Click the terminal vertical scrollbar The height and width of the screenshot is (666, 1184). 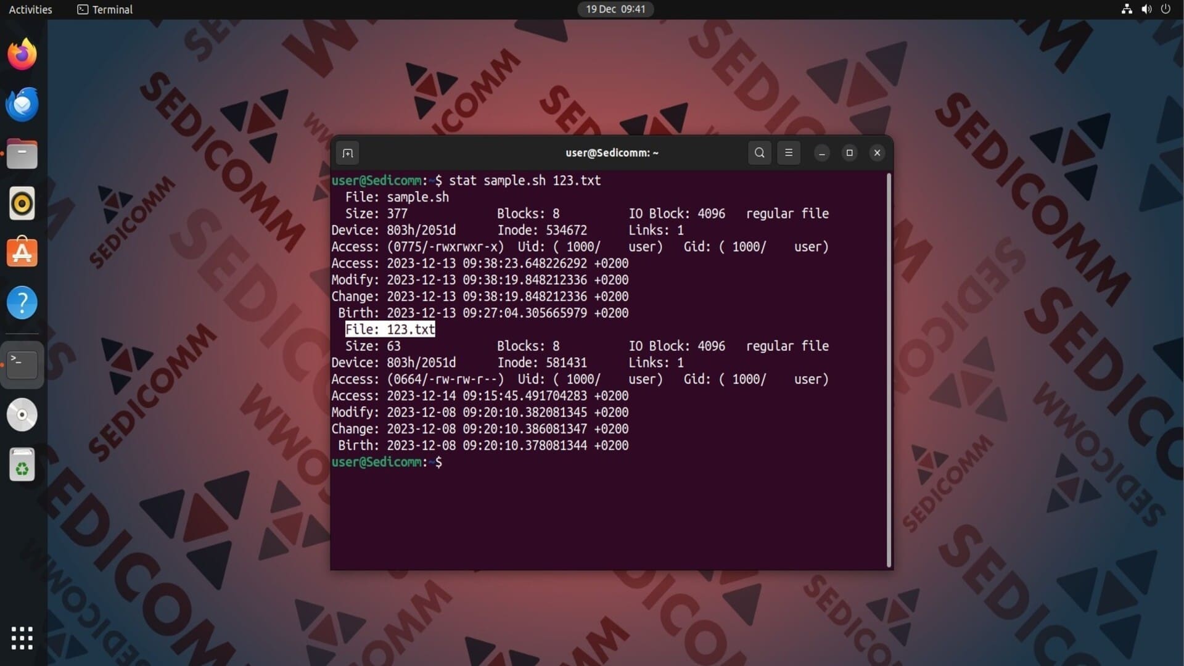click(x=889, y=370)
